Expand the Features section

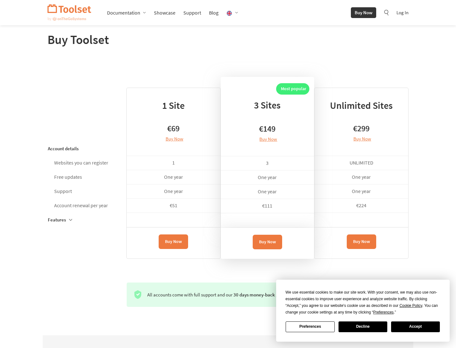point(60,220)
